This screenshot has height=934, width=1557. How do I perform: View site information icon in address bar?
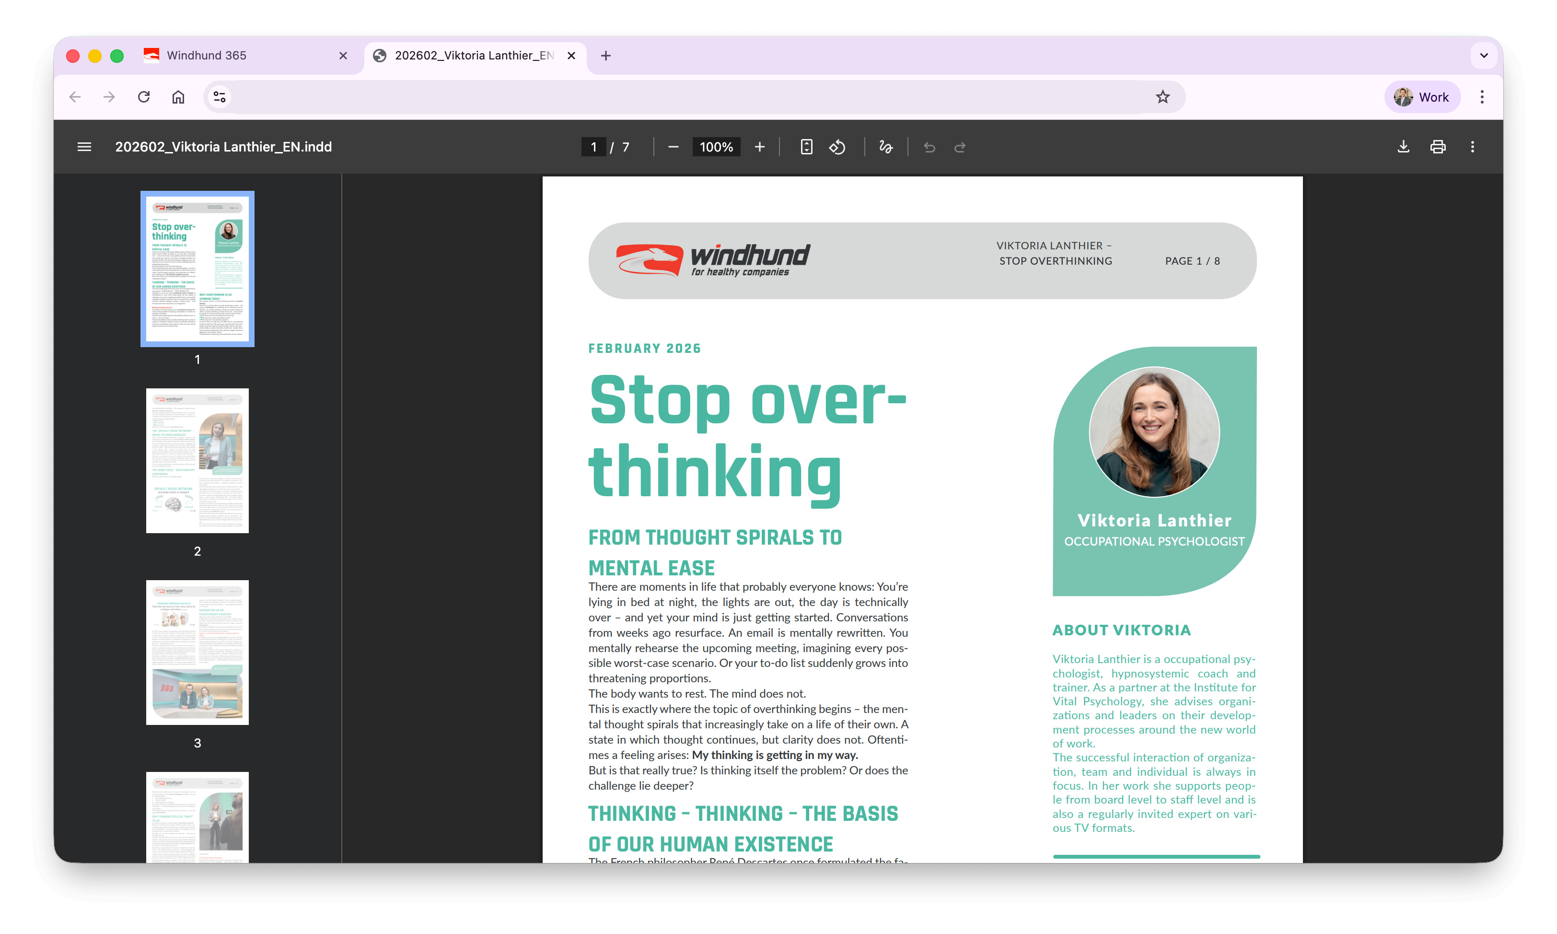click(220, 97)
